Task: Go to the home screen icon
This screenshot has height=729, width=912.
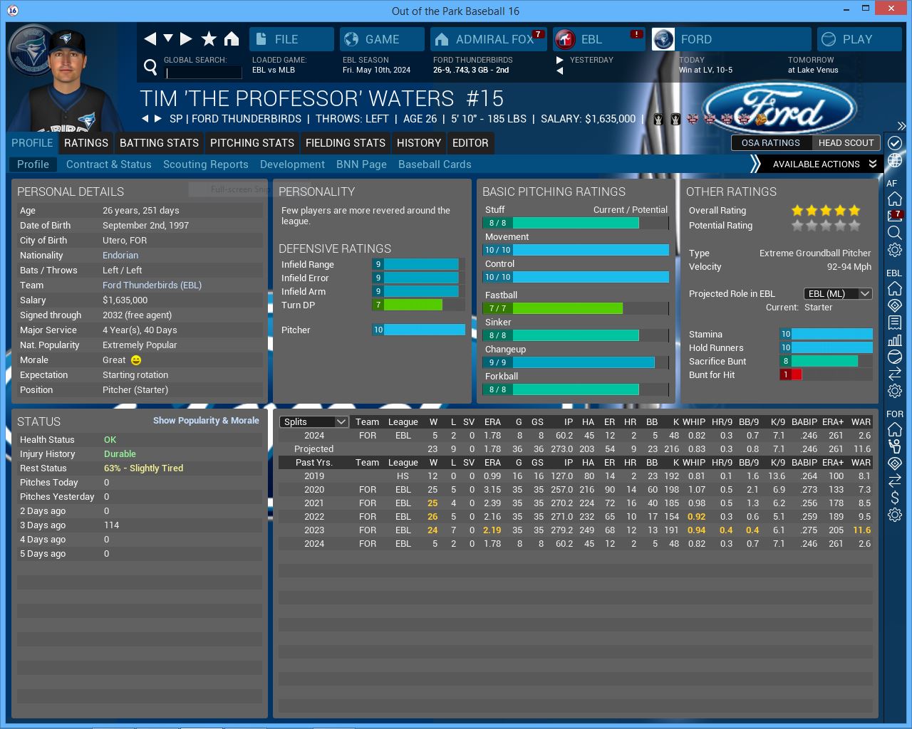Action: tap(232, 39)
